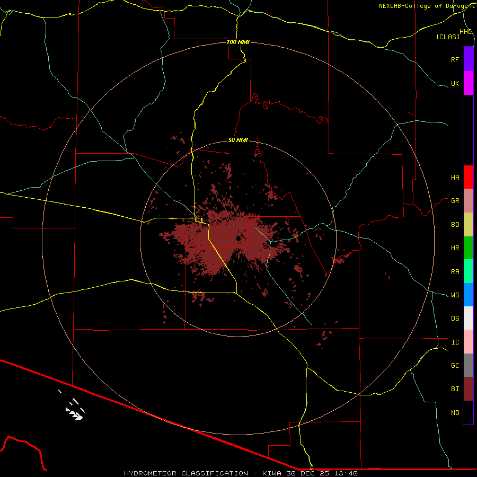Viewport: 477px width, 477px height.
Task: Click the 'NEXLAB-College of DuPage' credit text
Action: click(x=425, y=6)
